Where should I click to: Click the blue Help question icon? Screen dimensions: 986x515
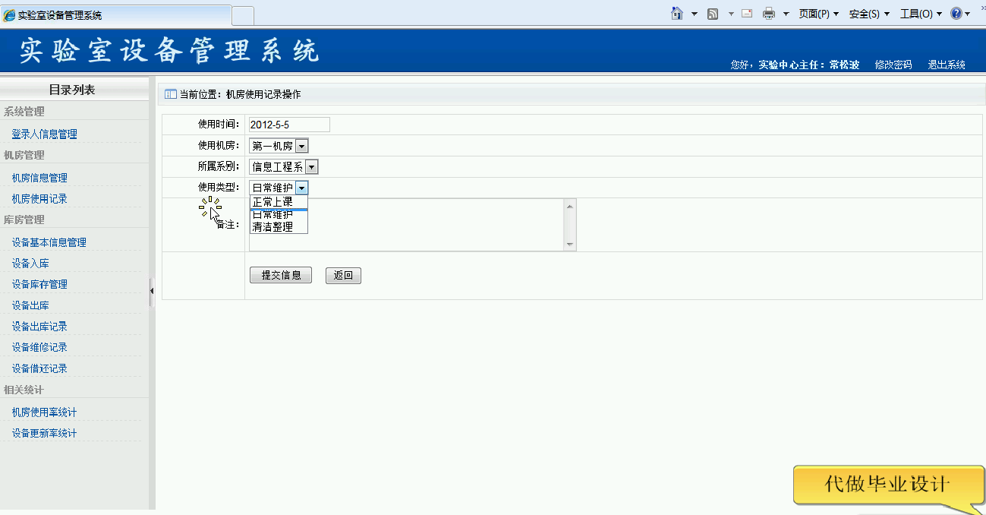point(956,14)
